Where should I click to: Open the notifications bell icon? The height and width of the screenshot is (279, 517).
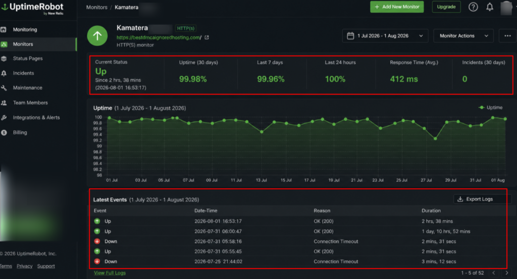(490, 7)
